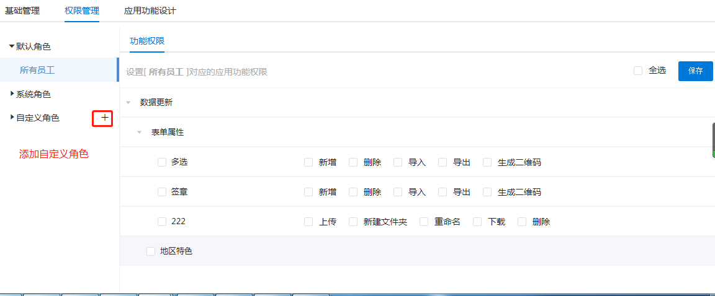The image size is (715, 296).
Task: Select 所有员工 role
Action: click(60, 70)
